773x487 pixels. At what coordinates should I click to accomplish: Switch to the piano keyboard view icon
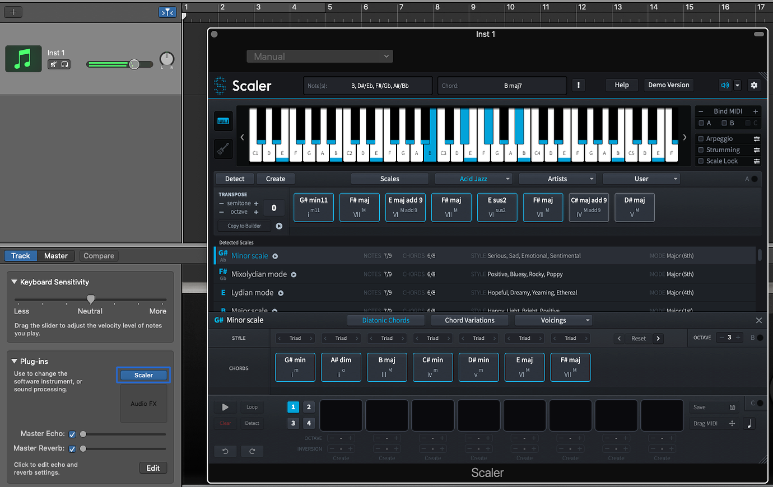coord(223,121)
